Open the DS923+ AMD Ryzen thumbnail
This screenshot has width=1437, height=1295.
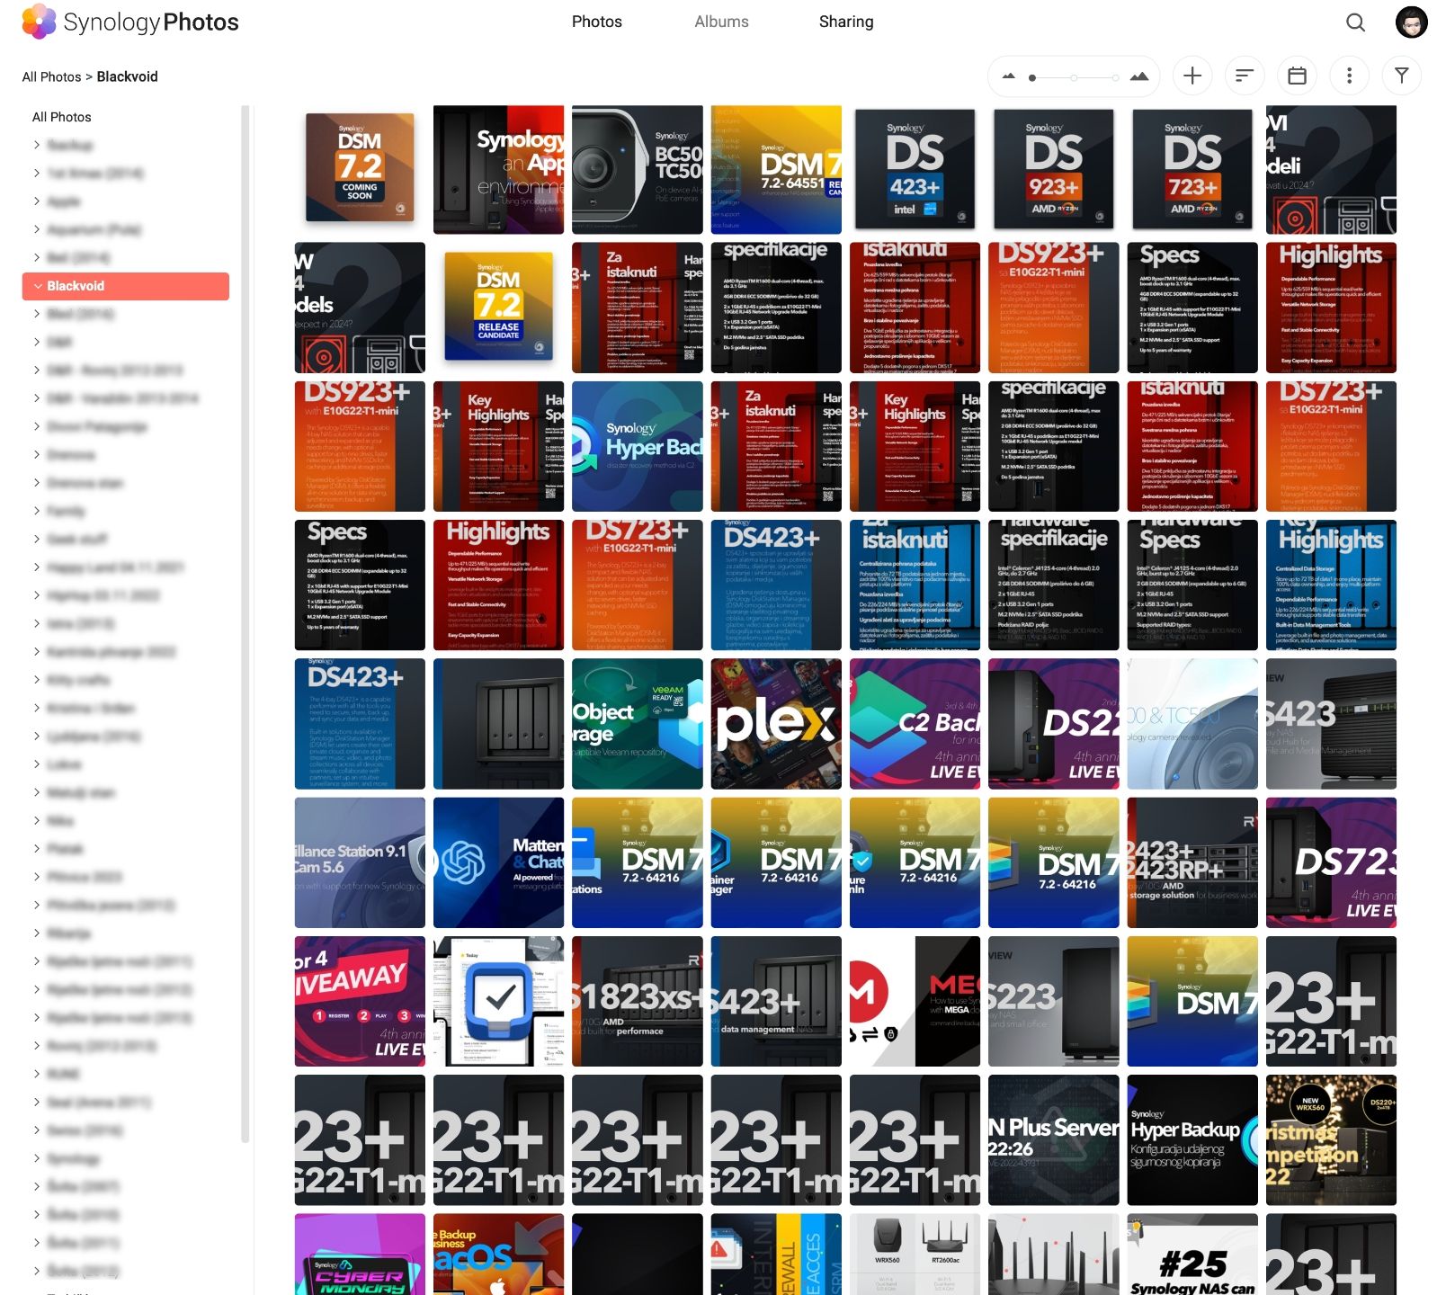coord(1053,170)
